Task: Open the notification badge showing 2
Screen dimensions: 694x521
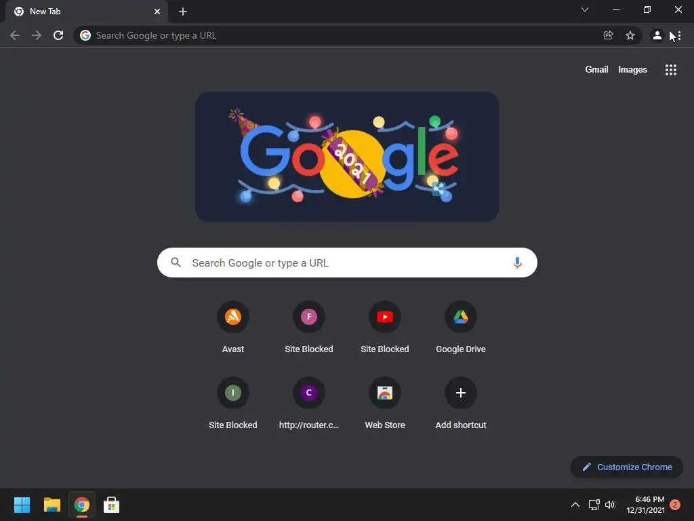Action: (674, 505)
